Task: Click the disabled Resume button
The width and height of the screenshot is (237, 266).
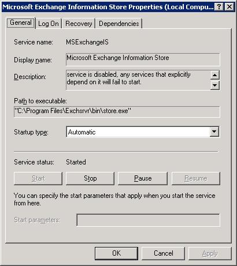Action: click(196, 178)
